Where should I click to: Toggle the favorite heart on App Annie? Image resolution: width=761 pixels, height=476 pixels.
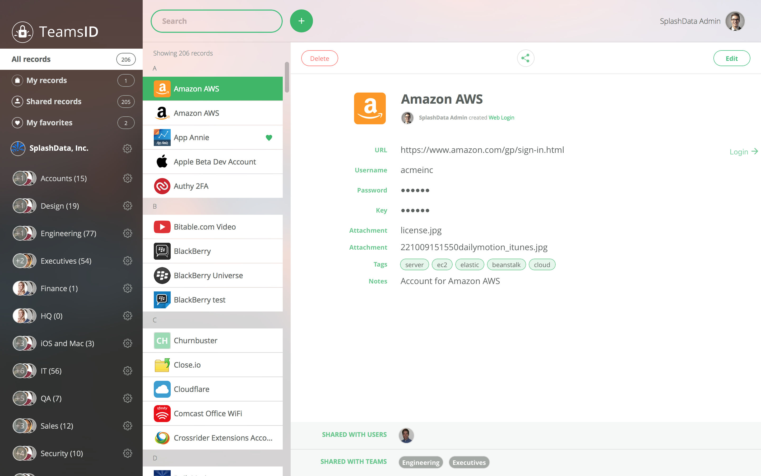pyautogui.click(x=269, y=137)
